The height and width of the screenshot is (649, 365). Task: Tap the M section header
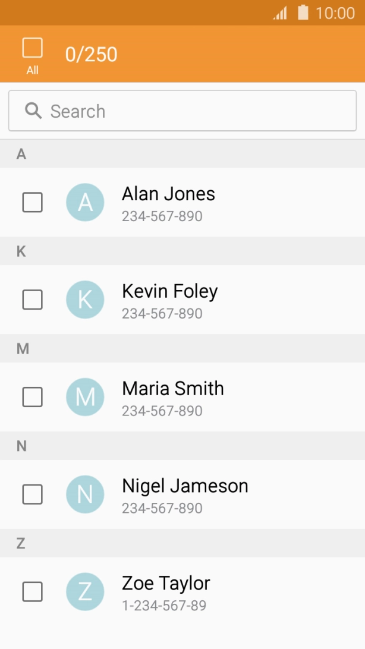pyautogui.click(x=23, y=349)
